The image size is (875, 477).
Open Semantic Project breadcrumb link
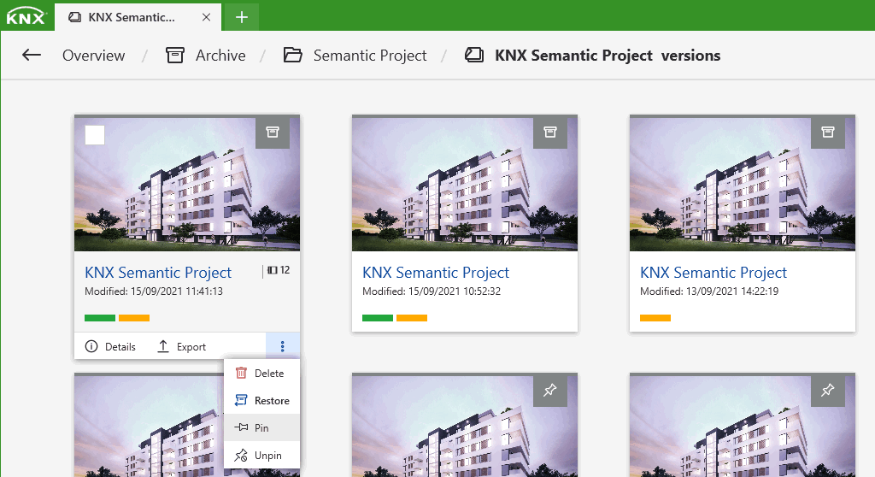click(x=370, y=56)
